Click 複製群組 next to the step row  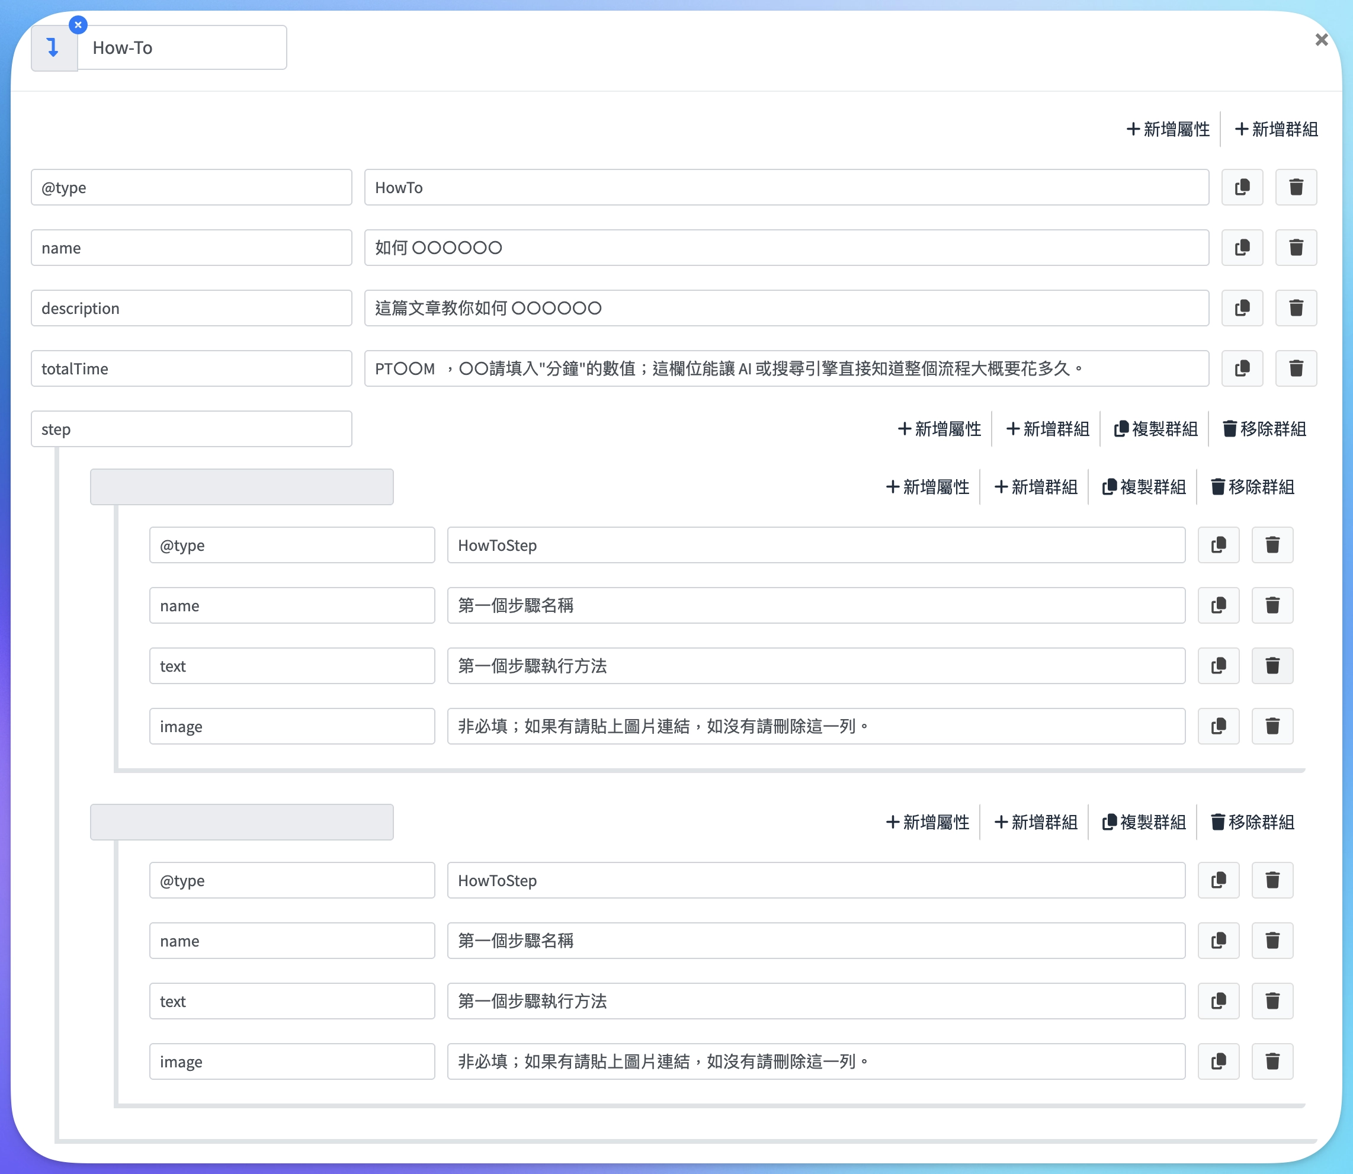pyautogui.click(x=1155, y=428)
